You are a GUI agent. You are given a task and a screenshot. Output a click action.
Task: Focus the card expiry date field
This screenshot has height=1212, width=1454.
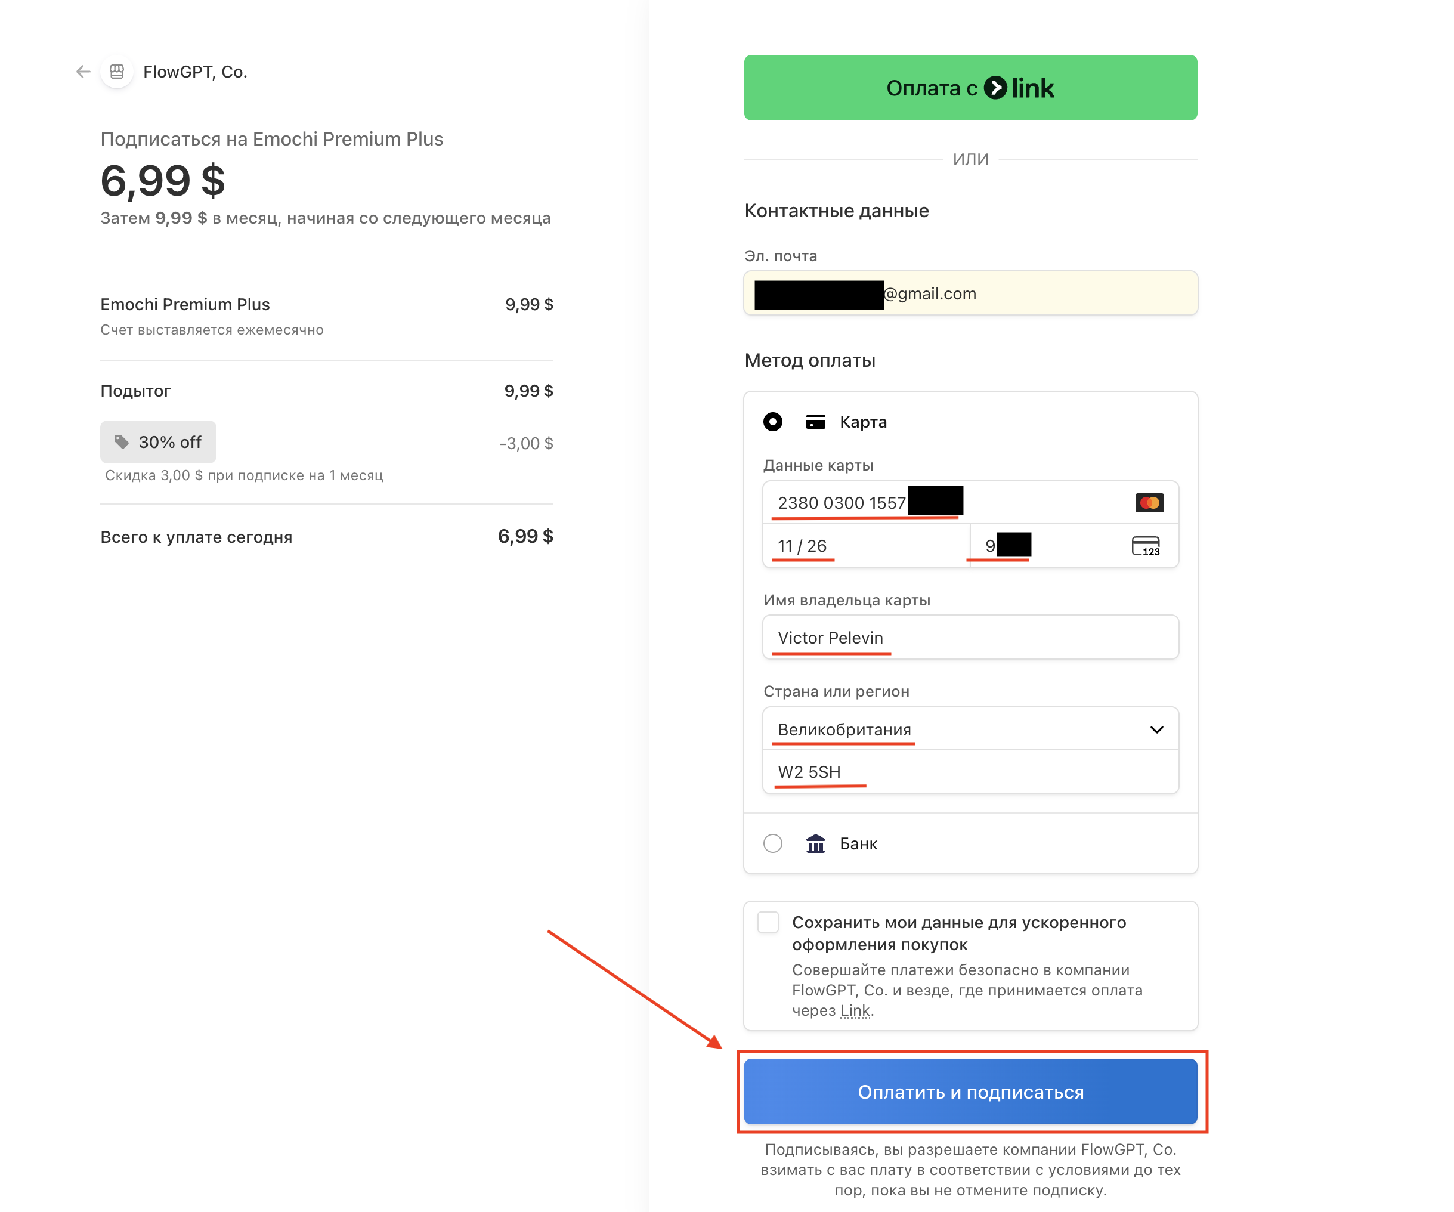pyautogui.click(x=865, y=546)
